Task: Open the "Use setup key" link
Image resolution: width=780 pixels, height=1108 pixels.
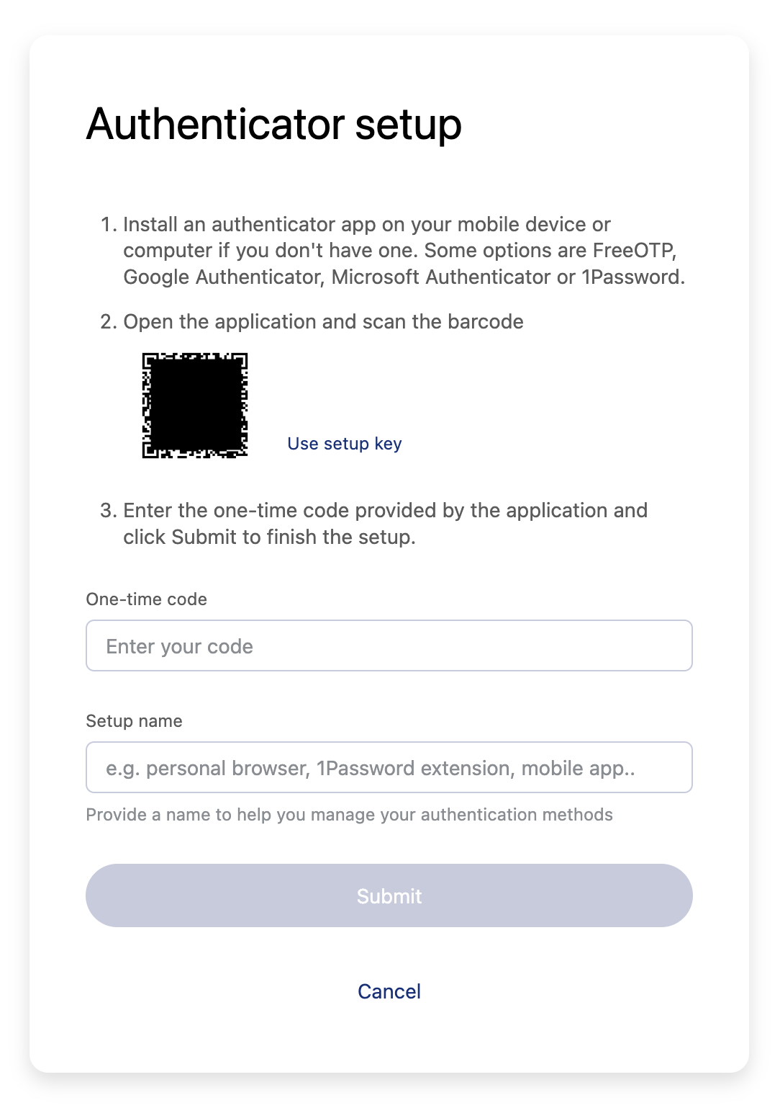Action: pos(344,444)
